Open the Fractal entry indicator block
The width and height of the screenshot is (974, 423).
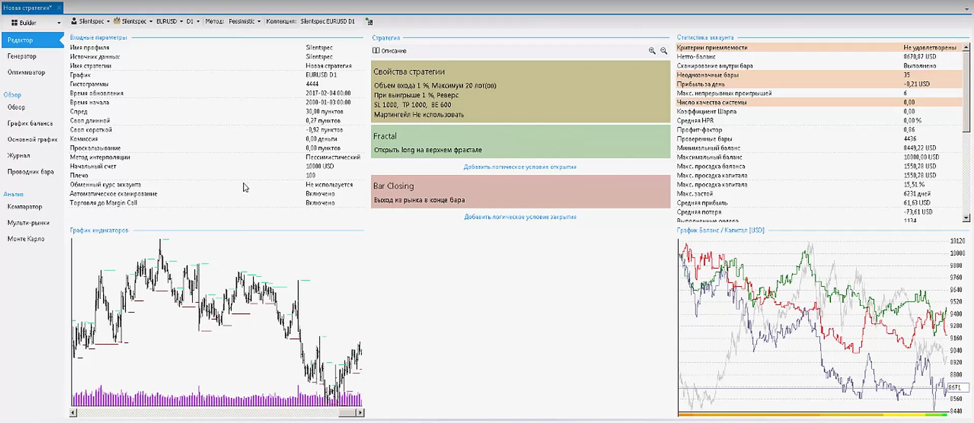coord(521,142)
